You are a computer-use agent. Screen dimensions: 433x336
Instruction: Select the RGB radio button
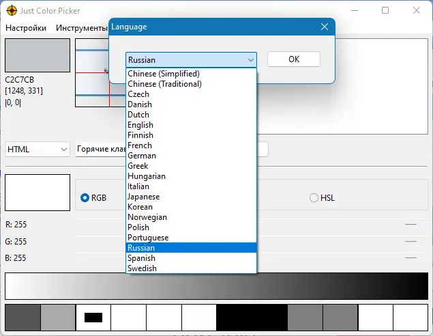(85, 198)
